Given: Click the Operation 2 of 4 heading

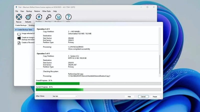Looking at the screenshot, I should pos(43,29).
